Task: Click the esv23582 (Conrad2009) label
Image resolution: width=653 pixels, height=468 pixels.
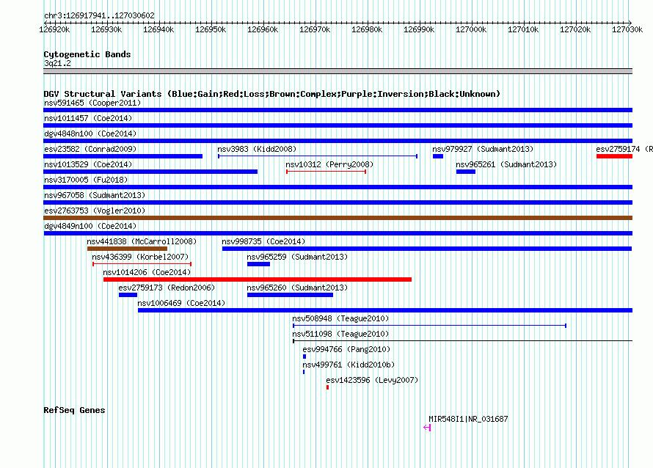Action: (90, 149)
